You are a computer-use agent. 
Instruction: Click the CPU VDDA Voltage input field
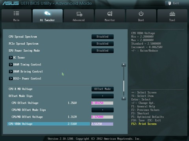(x=102, y=124)
